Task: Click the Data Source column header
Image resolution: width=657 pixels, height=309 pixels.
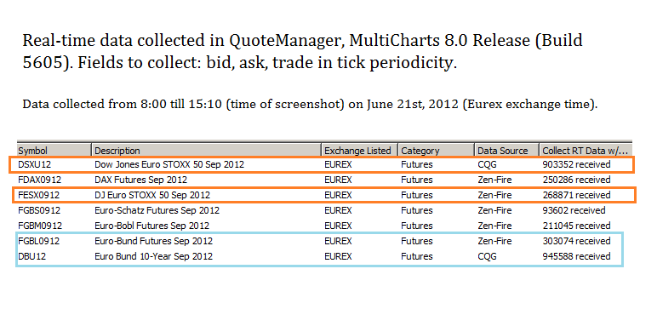Action: (x=507, y=150)
